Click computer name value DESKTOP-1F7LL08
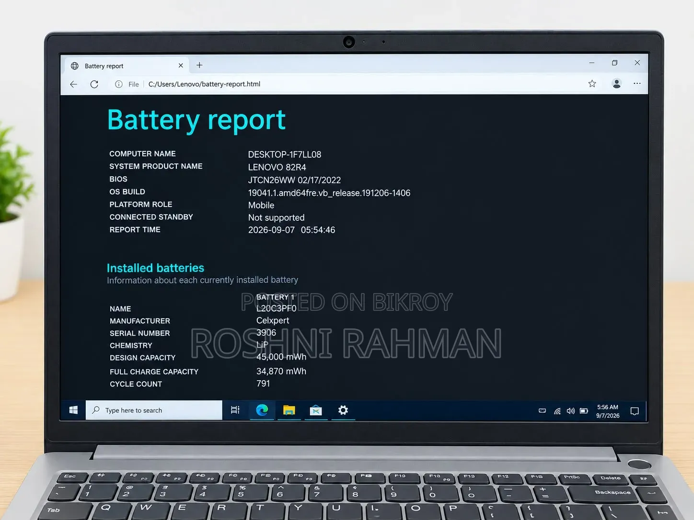 285,155
